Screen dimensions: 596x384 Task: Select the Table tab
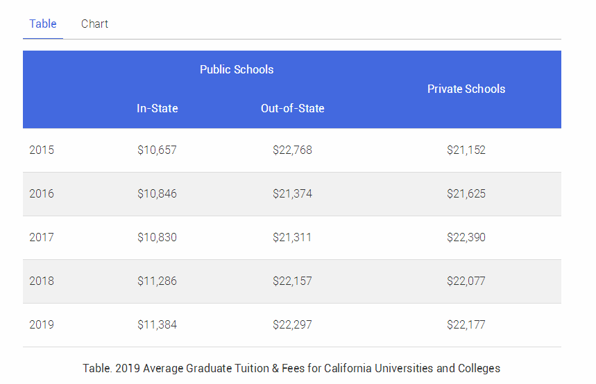[43, 24]
